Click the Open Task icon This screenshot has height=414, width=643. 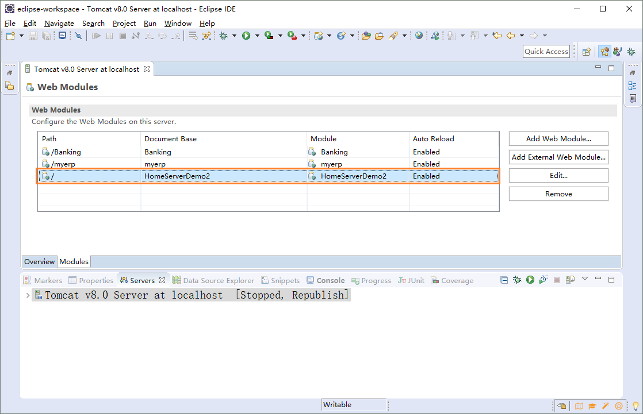pos(380,36)
